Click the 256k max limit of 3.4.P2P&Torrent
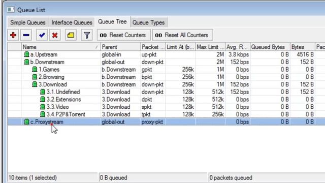The image size is (325, 183). pos(210,114)
